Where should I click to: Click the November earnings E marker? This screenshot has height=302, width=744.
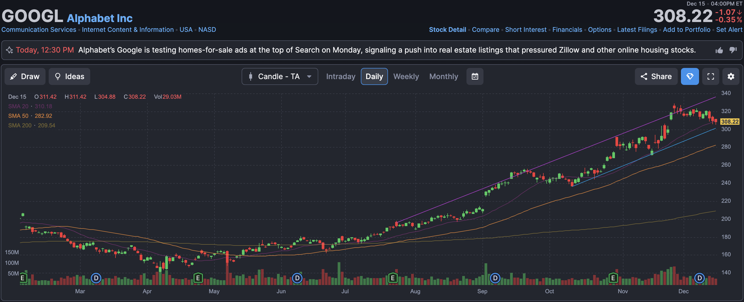[x=613, y=278]
